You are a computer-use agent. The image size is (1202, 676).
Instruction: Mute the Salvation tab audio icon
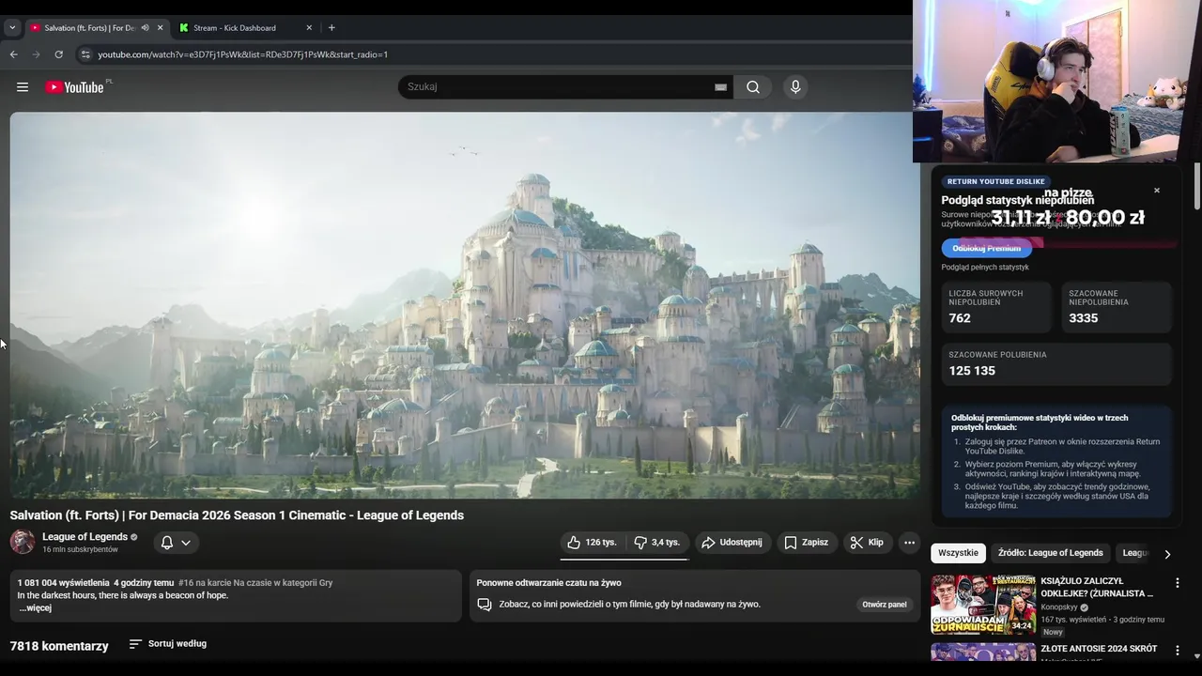146,28
